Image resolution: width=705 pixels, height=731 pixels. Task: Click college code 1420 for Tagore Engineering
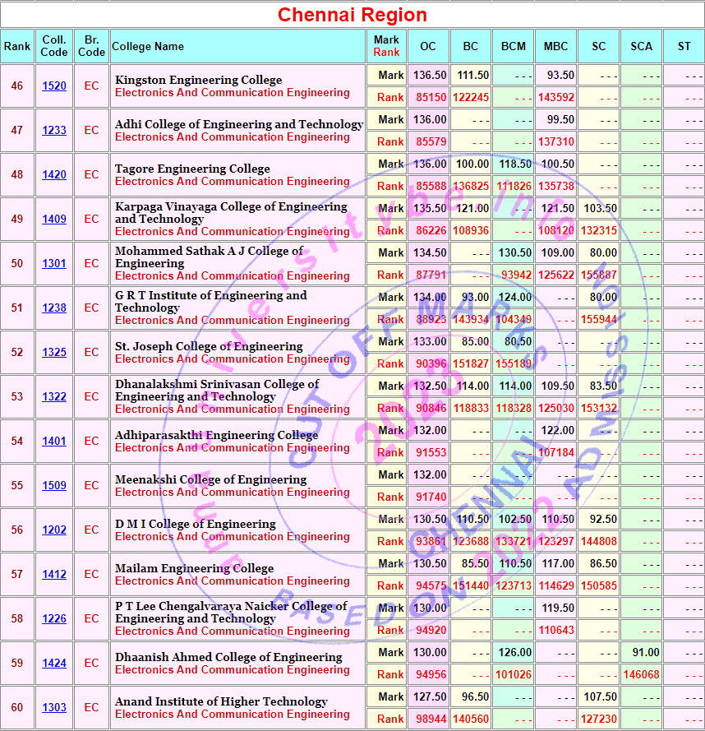54,175
